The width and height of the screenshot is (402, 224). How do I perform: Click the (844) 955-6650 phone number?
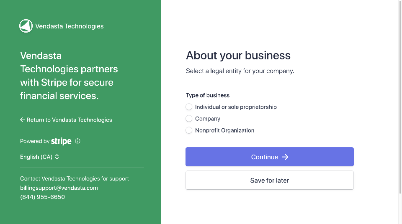pos(43,197)
